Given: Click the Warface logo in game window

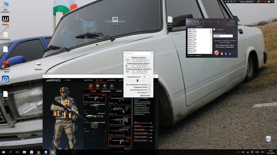Looking at the screenshot, I should pos(53,81).
